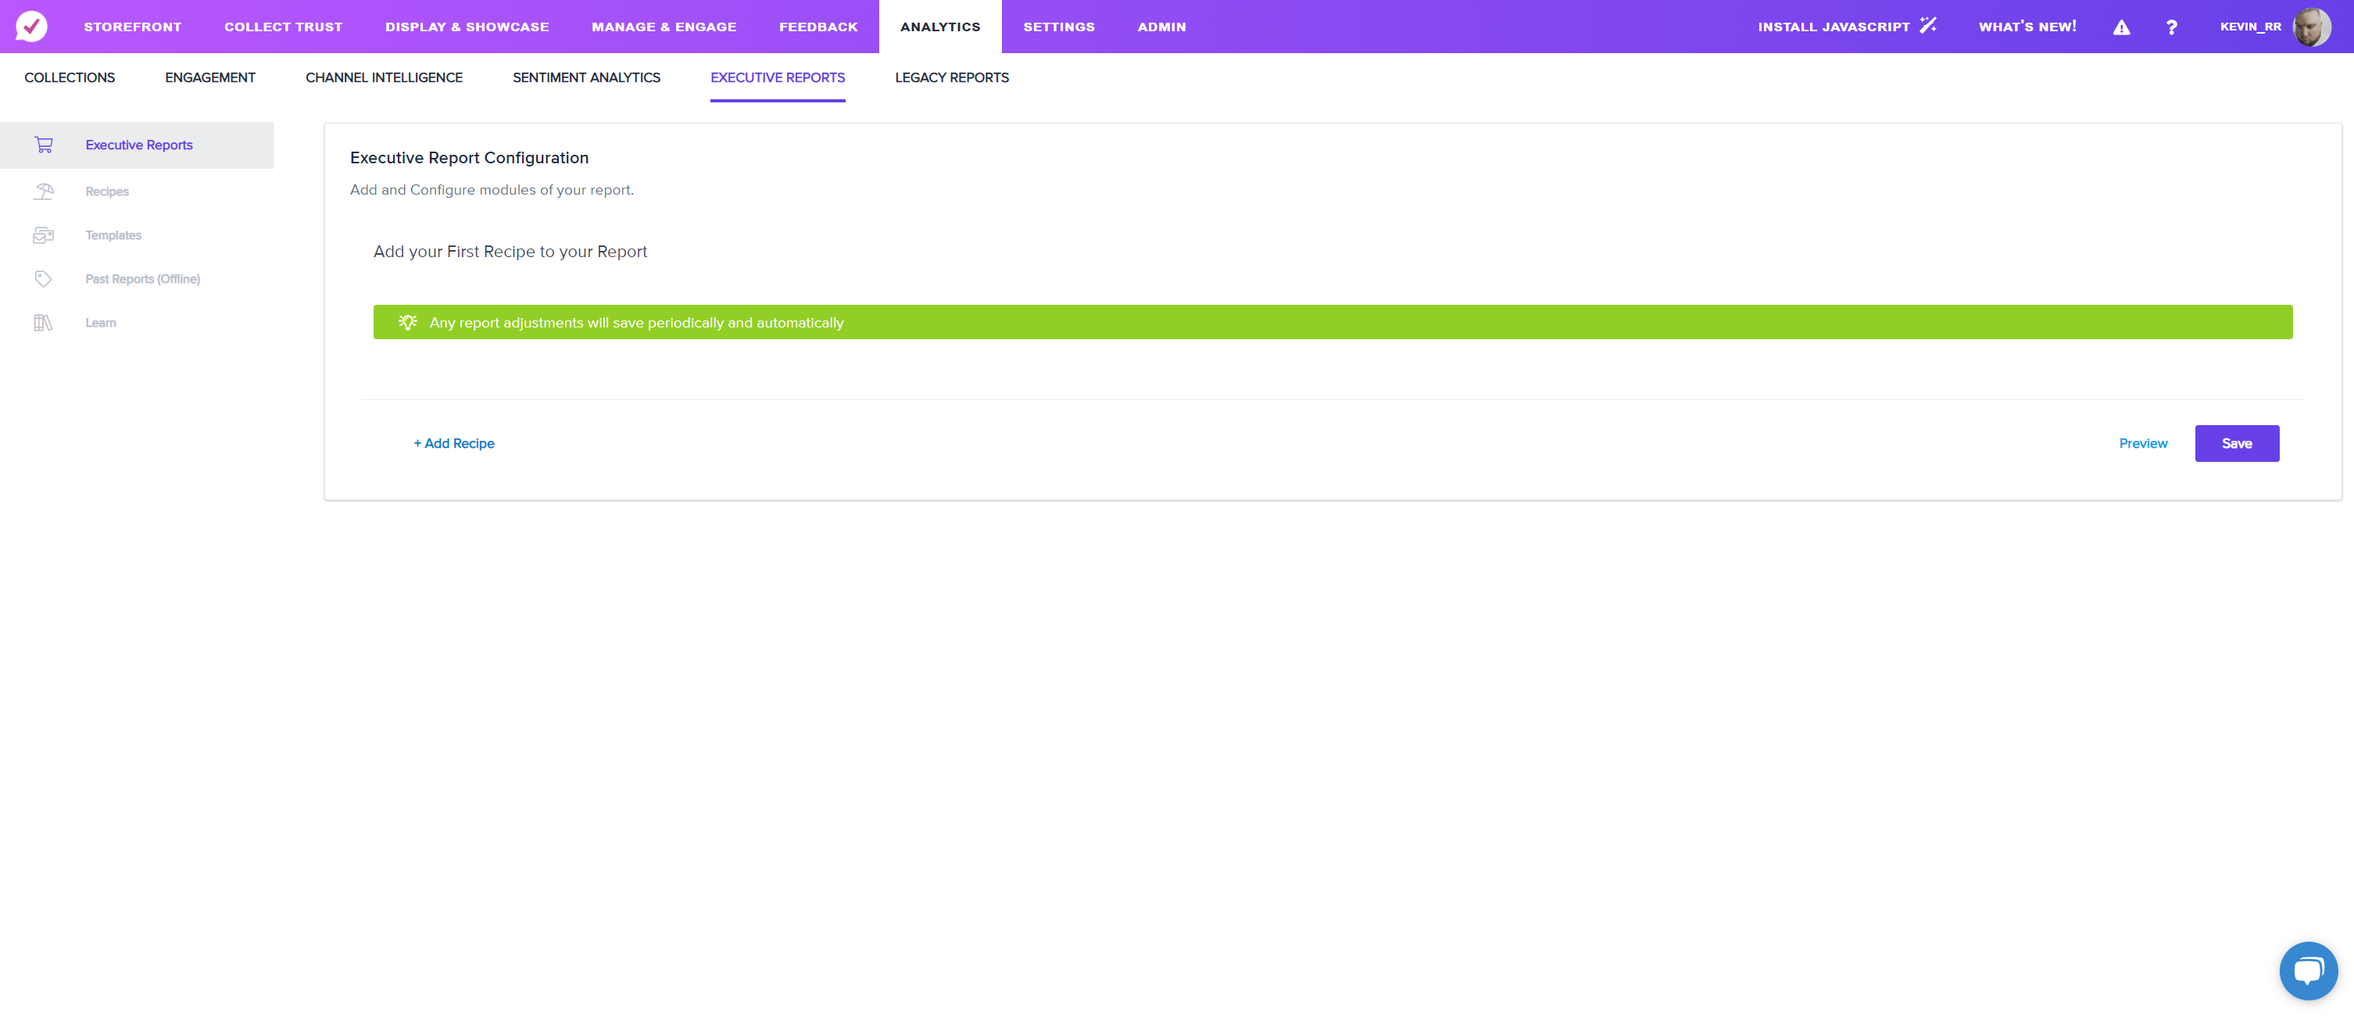Click + Add Recipe link
2354x1016 pixels.
point(453,443)
